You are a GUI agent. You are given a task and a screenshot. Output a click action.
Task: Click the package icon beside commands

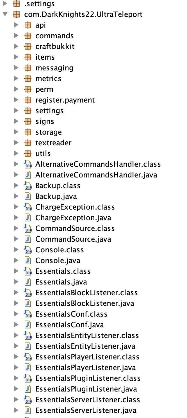(x=28, y=36)
